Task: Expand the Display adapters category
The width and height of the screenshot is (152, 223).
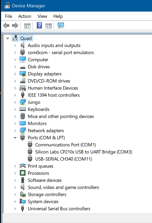Action: 15,74
